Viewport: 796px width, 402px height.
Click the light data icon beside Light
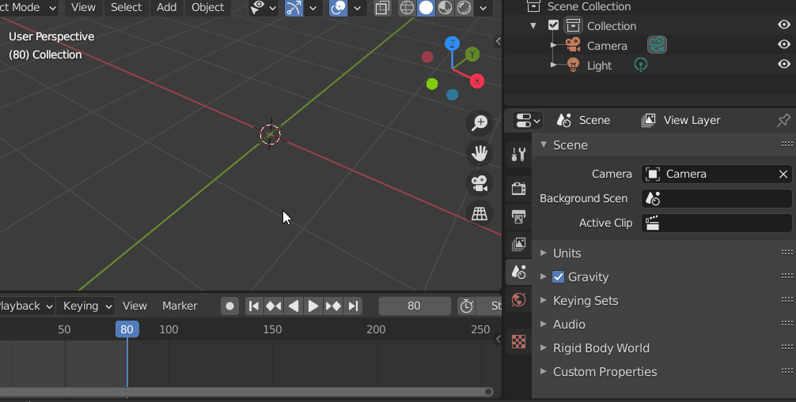pos(641,65)
